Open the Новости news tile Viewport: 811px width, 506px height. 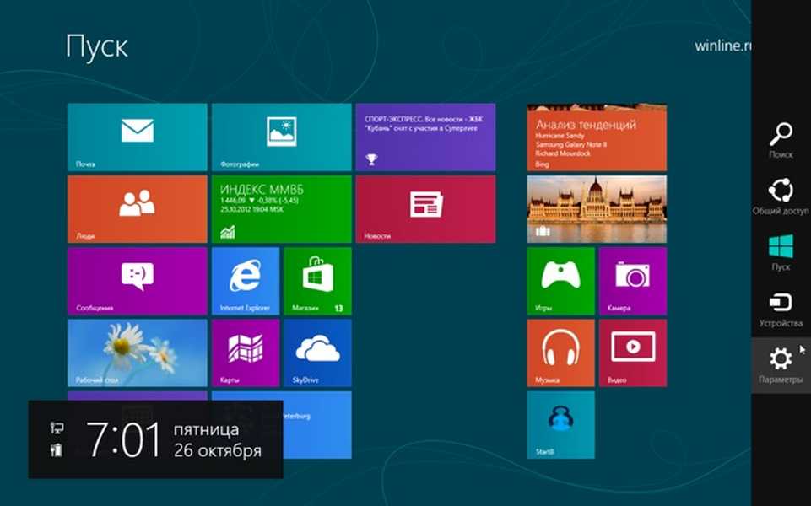(425, 209)
